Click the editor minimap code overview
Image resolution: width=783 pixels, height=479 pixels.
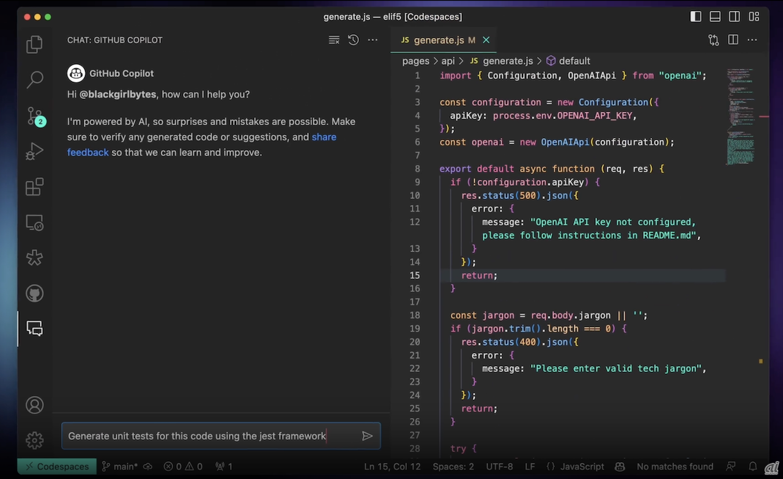coord(740,116)
